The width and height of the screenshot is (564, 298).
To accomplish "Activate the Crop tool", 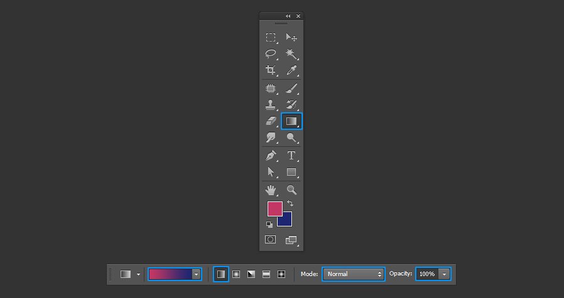I will [271, 70].
